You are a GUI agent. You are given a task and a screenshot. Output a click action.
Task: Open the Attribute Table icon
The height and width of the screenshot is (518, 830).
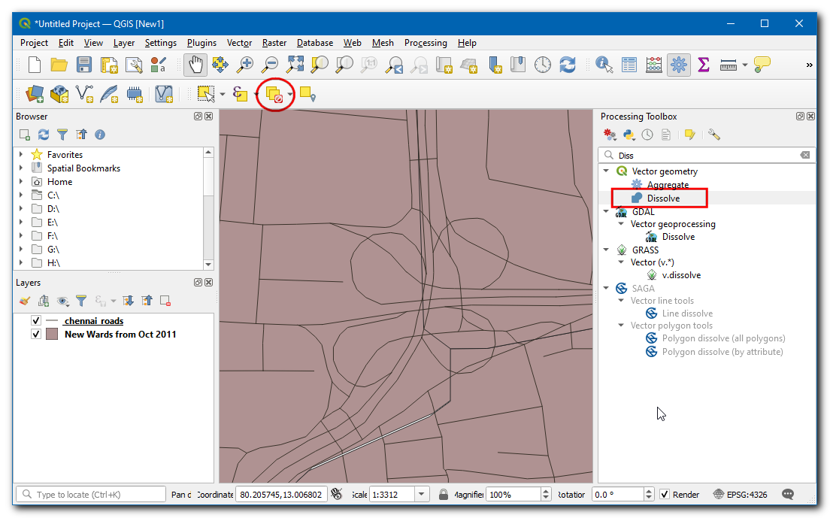(x=629, y=65)
